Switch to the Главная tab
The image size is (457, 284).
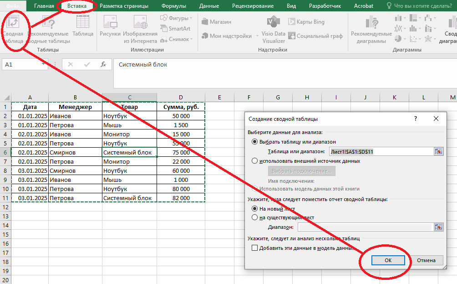point(44,6)
